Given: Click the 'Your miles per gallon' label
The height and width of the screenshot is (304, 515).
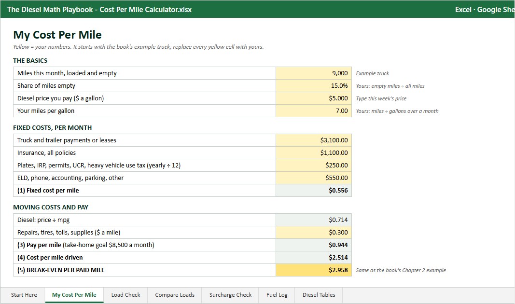Looking at the screenshot, I should click(x=46, y=111).
